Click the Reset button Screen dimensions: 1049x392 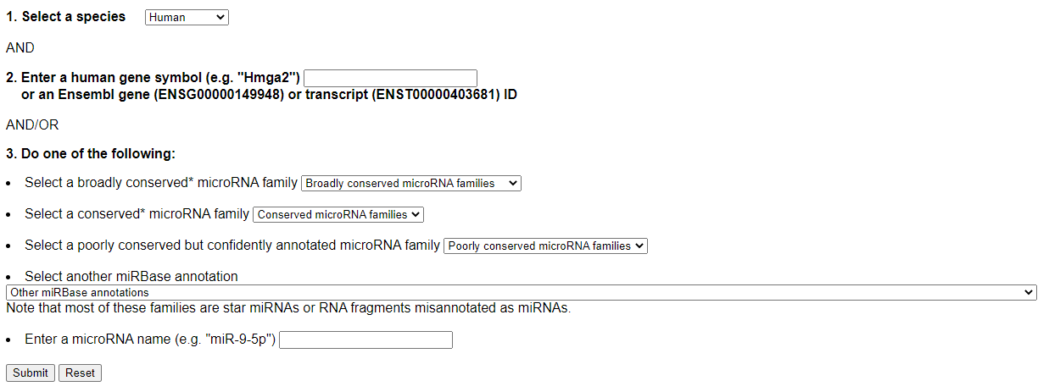[x=80, y=373]
